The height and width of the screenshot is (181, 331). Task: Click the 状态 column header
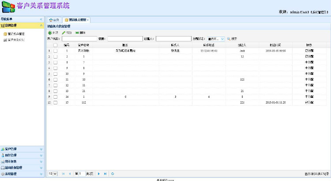coord(309,45)
